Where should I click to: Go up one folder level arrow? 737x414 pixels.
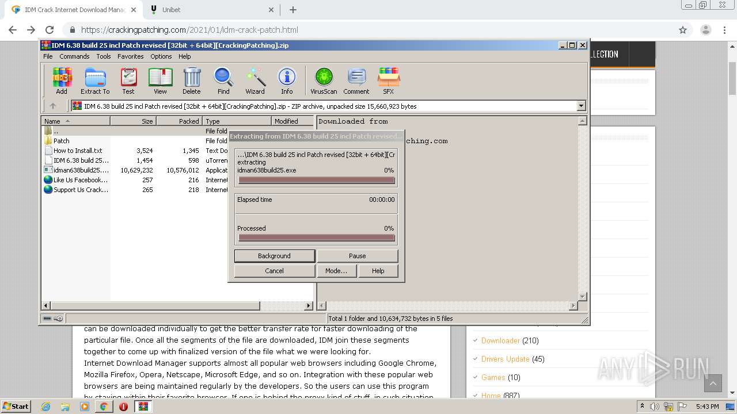(x=53, y=106)
